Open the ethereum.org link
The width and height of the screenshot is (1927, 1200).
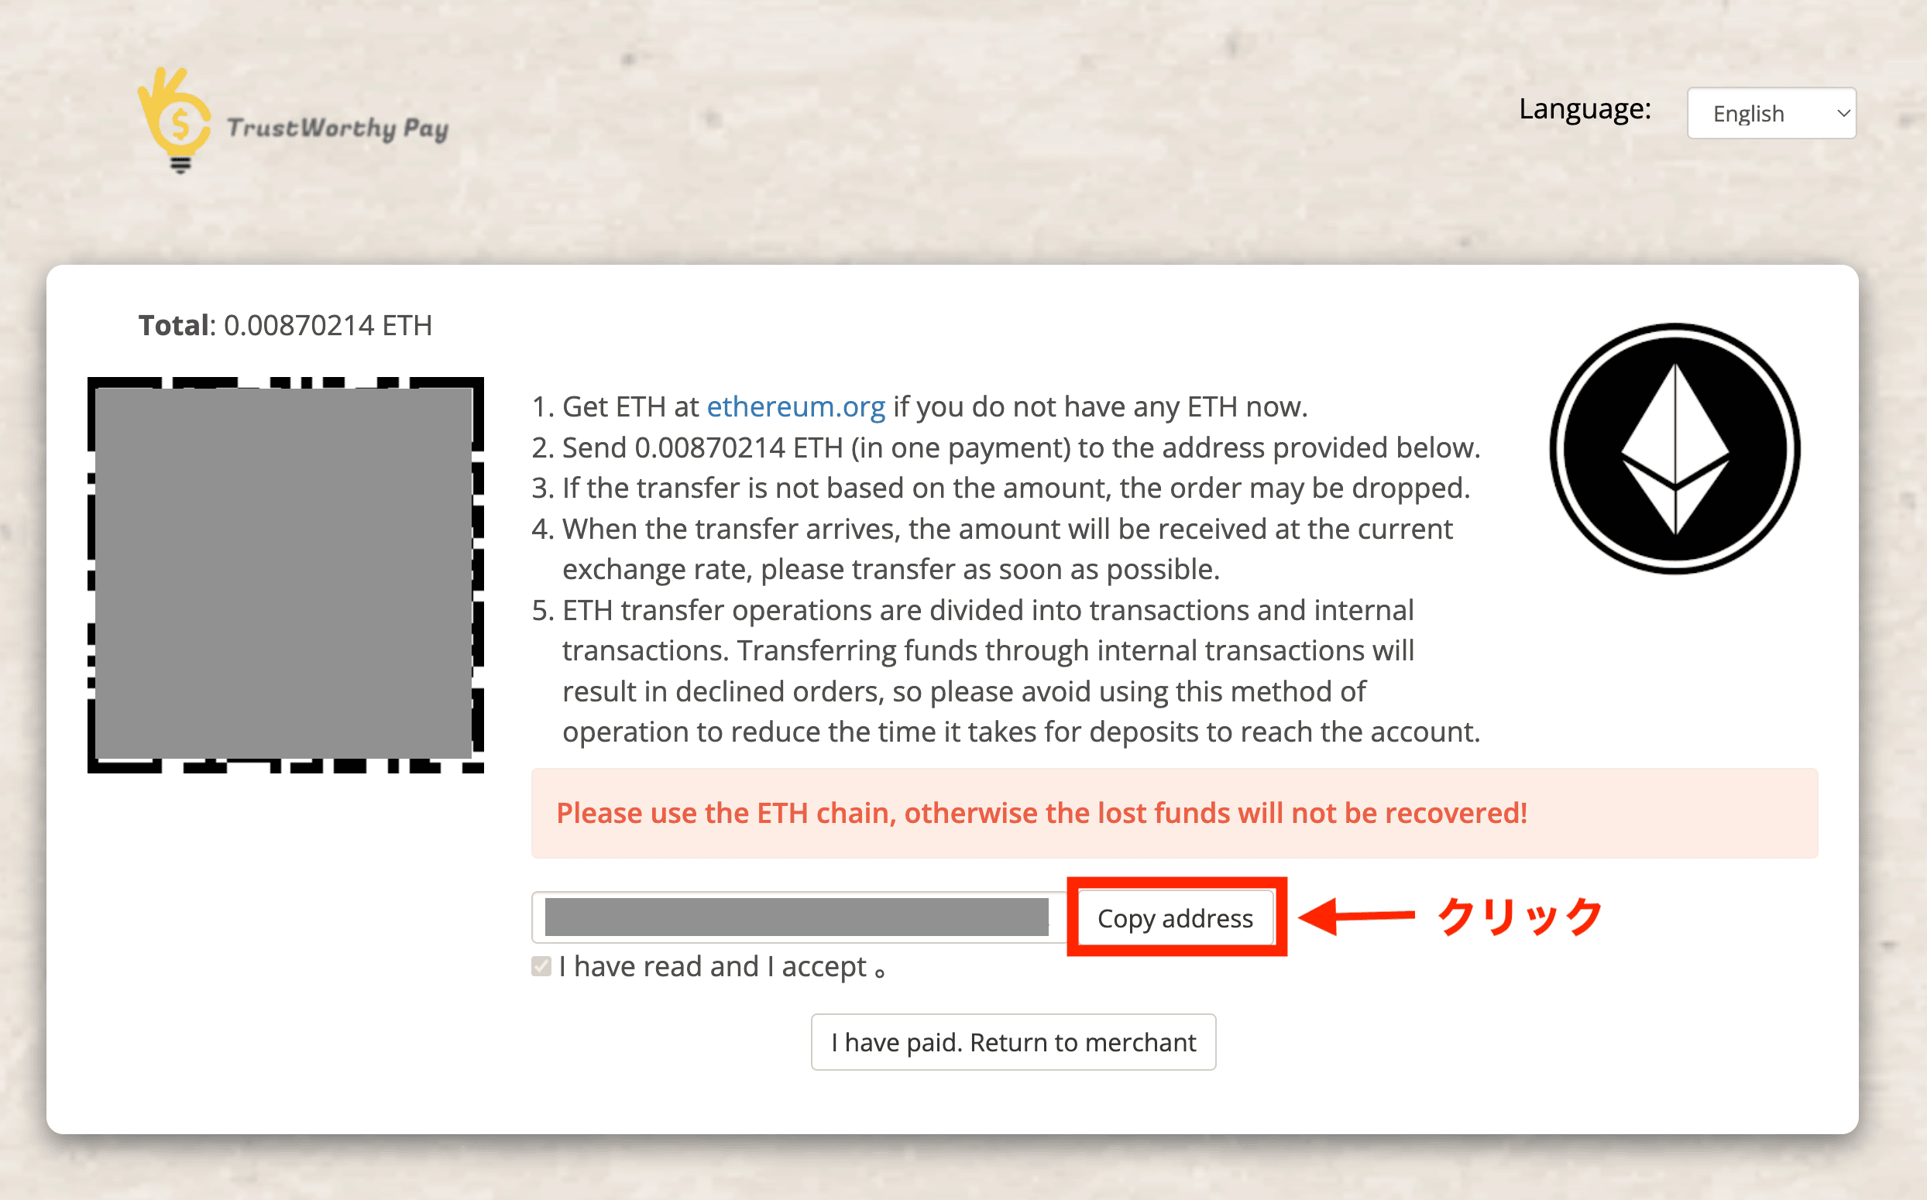click(x=795, y=406)
